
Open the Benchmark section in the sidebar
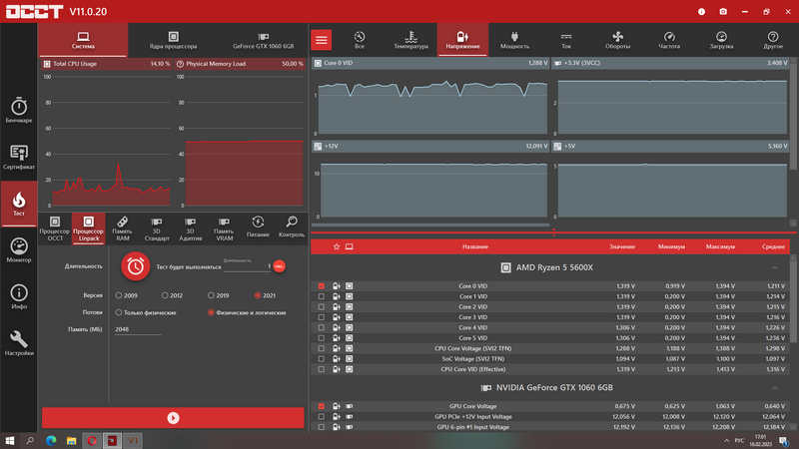click(19, 110)
